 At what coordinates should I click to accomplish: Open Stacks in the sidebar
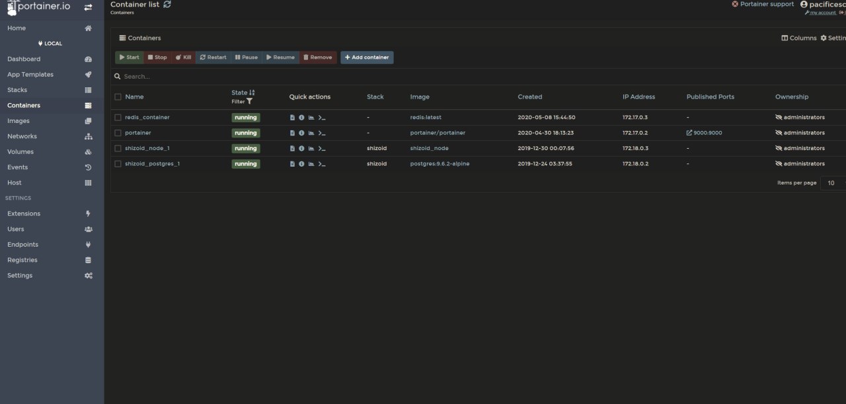[x=52, y=90]
